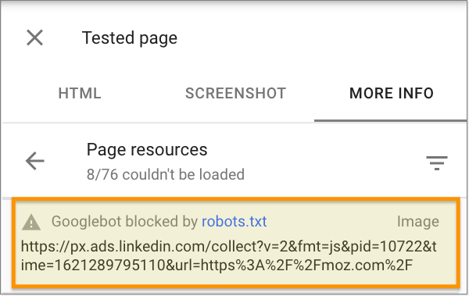Click the warning triangle icon
469x296 pixels.
[x=31, y=223]
